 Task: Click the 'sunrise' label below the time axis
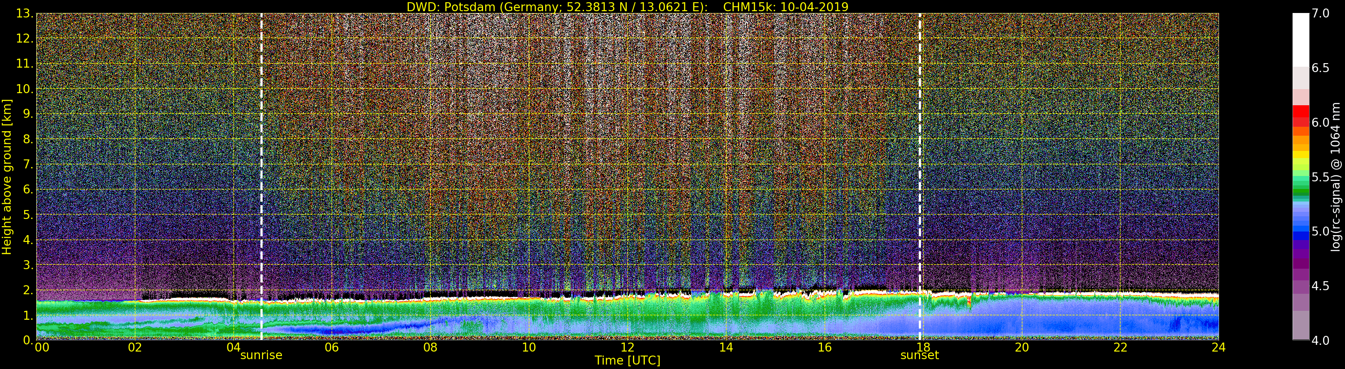pos(261,356)
